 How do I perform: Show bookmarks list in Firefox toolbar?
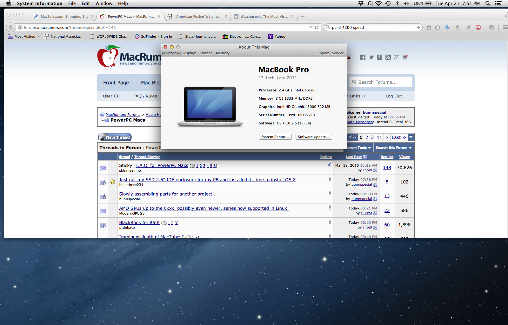[438, 27]
